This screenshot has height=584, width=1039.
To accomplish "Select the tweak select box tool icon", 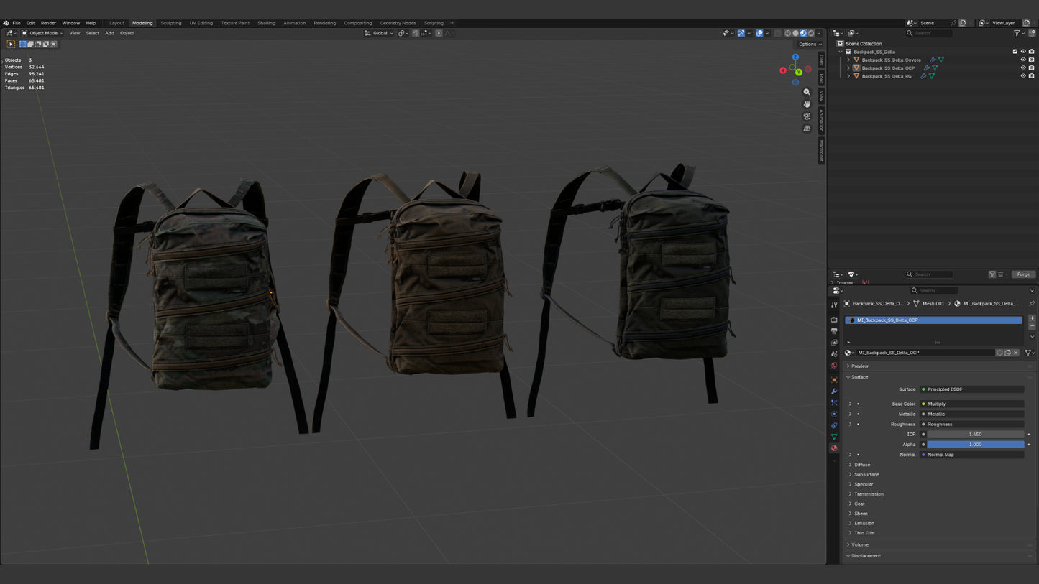I will (11, 44).
